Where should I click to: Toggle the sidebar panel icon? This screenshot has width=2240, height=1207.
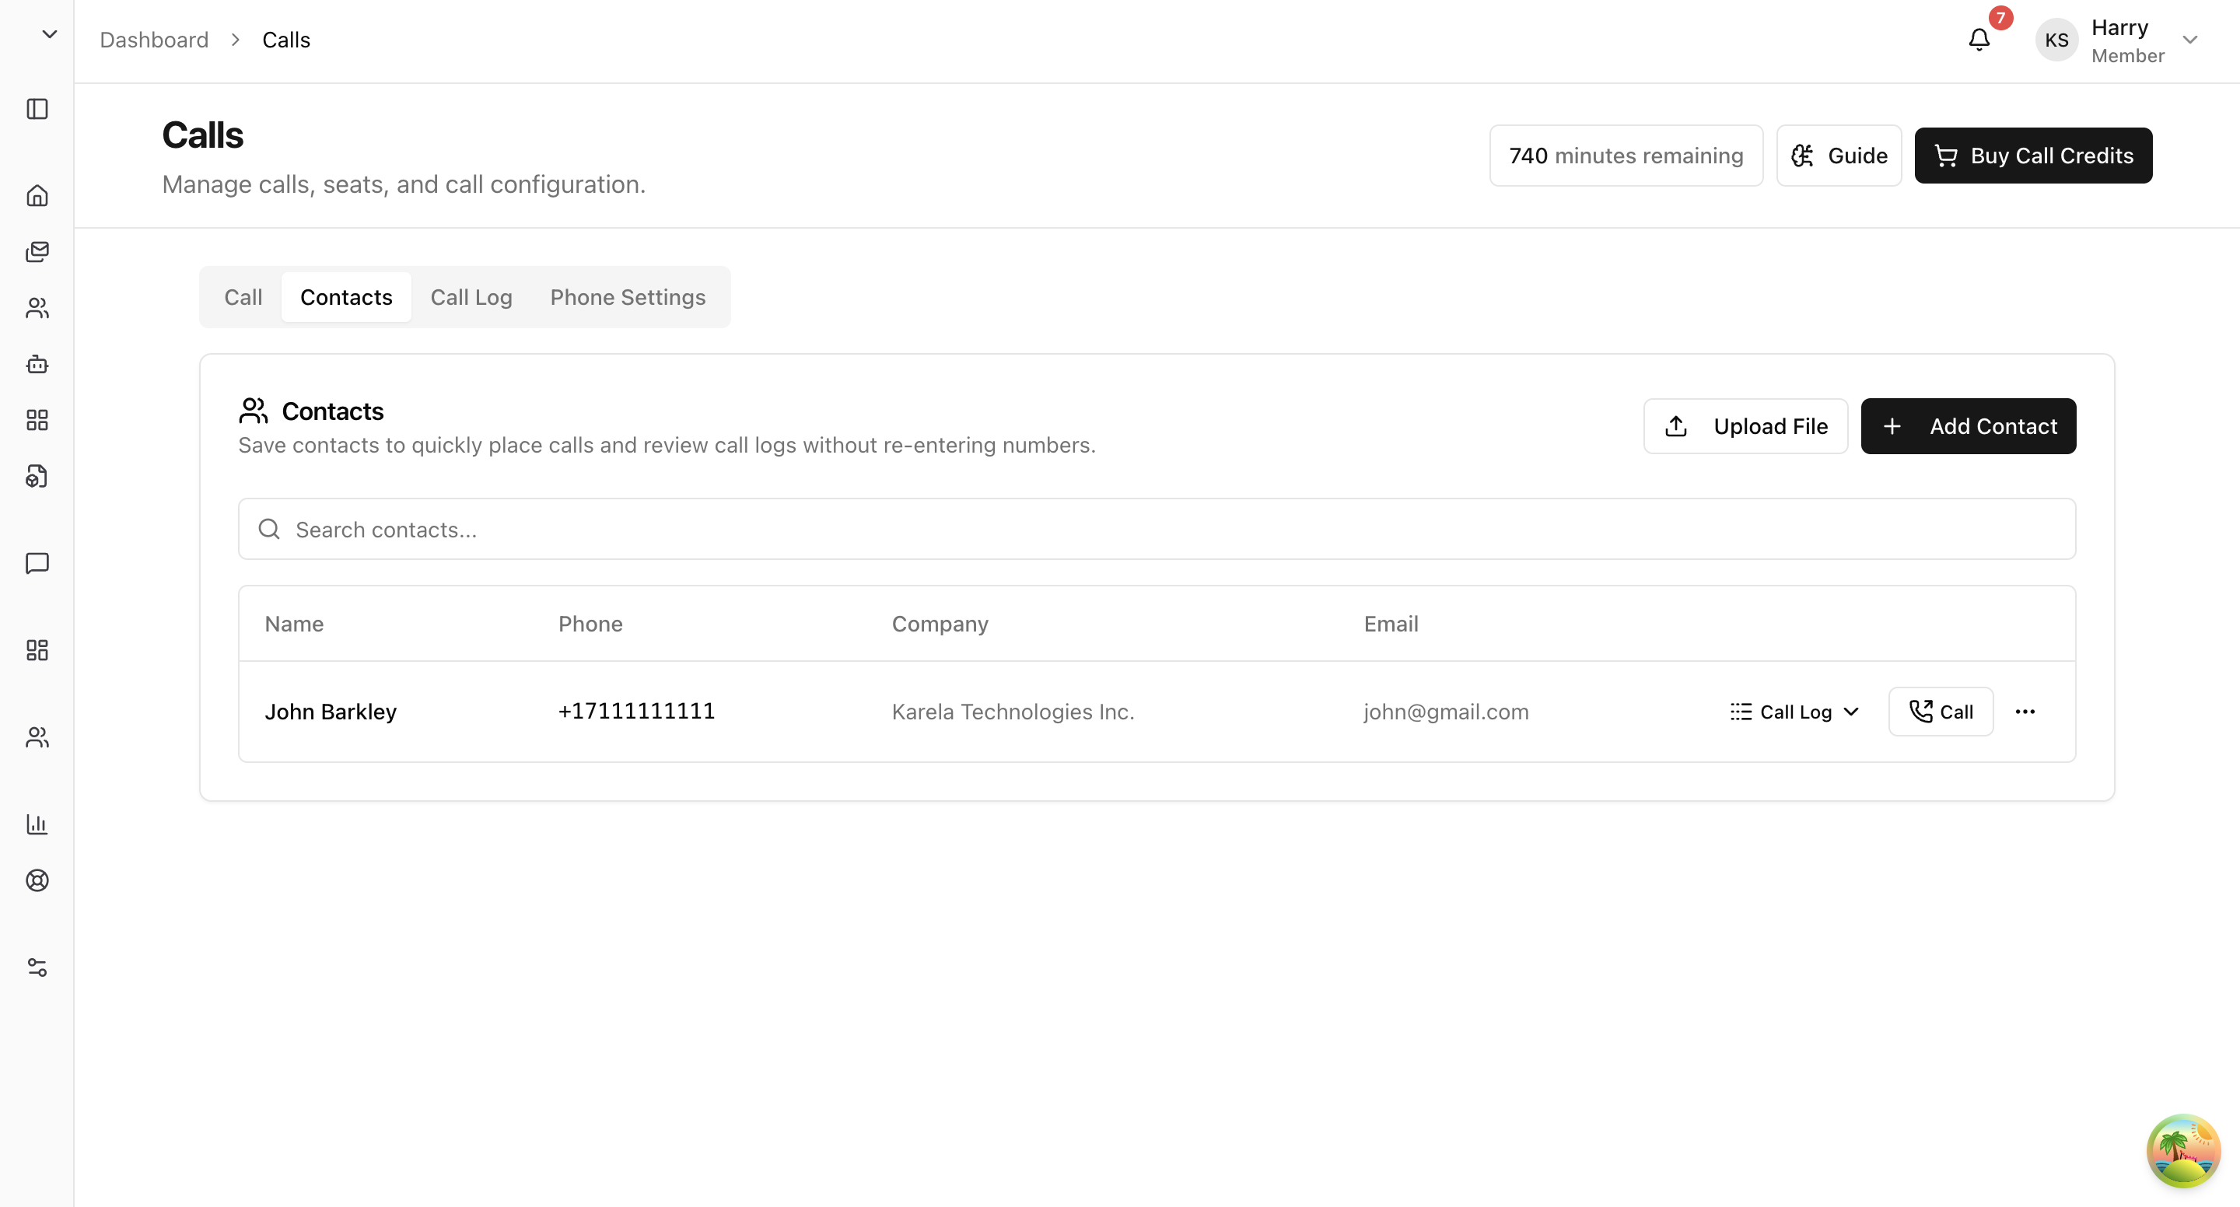pos(37,109)
